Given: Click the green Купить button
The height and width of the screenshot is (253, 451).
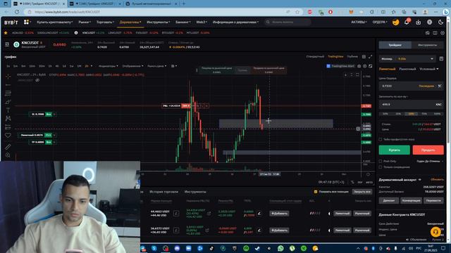Looking at the screenshot, I should [x=395, y=150].
